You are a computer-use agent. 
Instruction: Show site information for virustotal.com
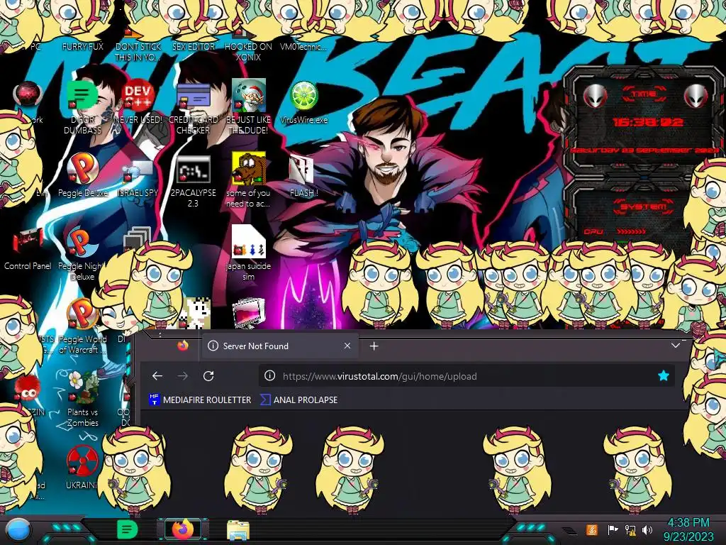pos(269,376)
